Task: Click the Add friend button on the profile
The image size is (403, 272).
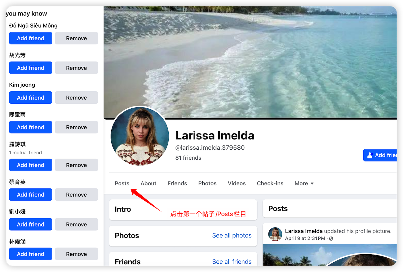Action: (x=381, y=155)
